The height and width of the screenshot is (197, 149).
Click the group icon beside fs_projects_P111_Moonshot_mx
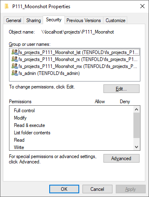tap(15, 66)
